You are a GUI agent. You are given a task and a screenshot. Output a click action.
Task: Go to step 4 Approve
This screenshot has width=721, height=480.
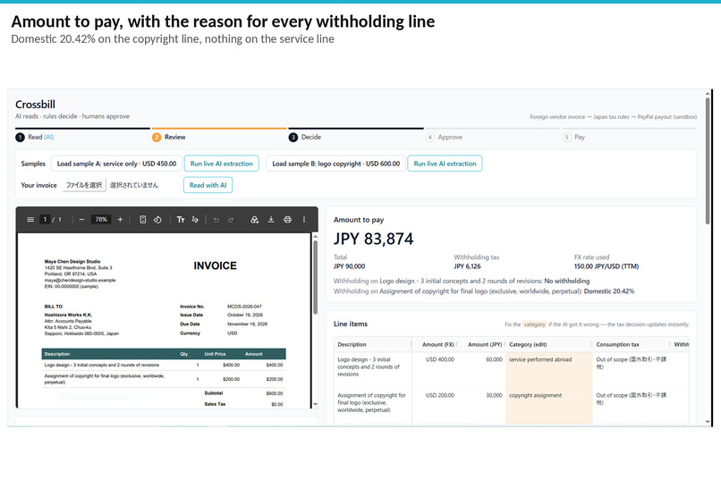pos(445,137)
